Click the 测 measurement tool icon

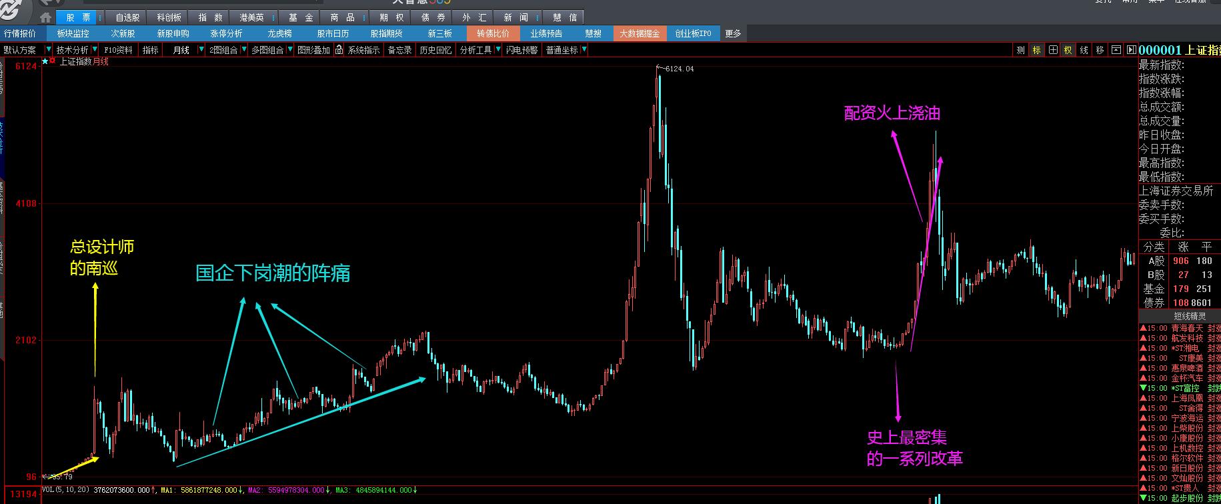[1020, 50]
